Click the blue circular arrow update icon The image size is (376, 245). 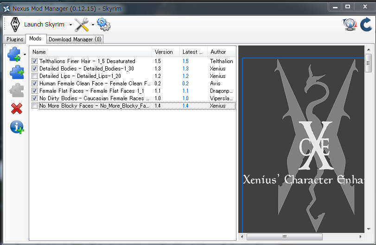pos(366,24)
